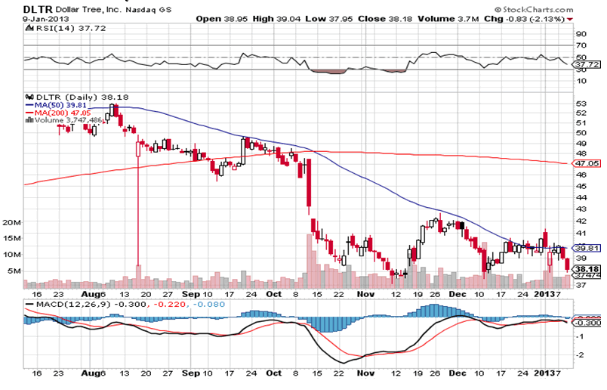The image size is (607, 390).
Task: Click the Nasdaq GS exchange label
Action: [x=149, y=10]
